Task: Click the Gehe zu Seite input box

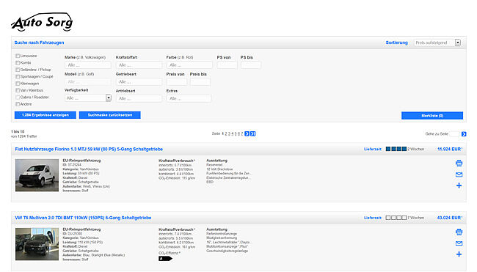Action: pos(454,134)
